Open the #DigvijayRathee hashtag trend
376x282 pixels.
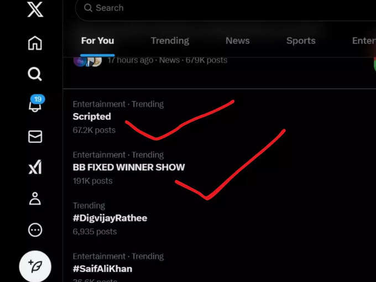[110, 218]
